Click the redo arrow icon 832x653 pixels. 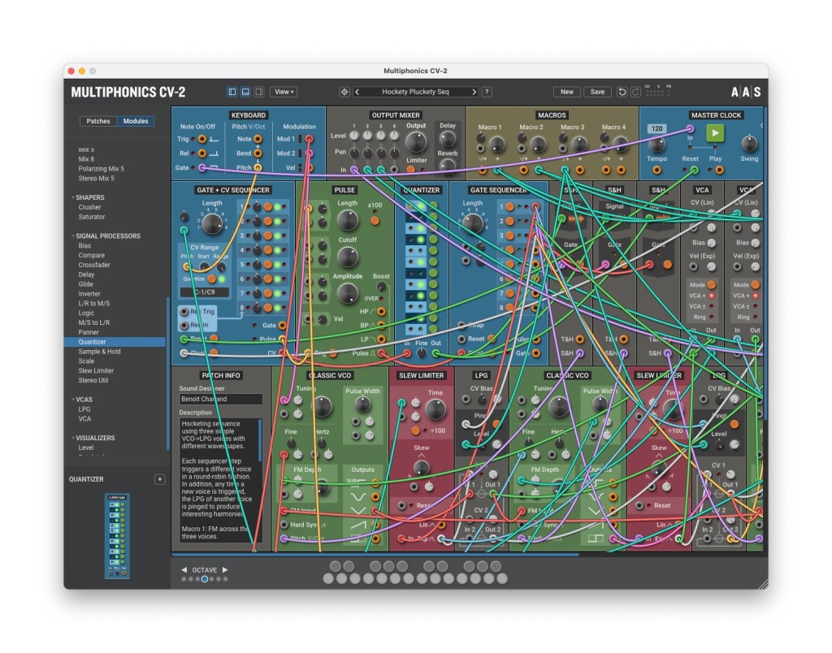[x=635, y=92]
